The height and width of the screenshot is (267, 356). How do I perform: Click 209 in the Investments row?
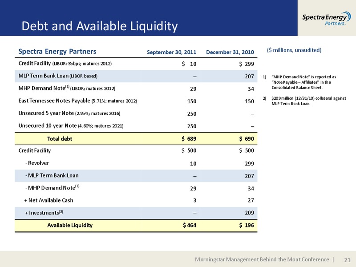249,213
